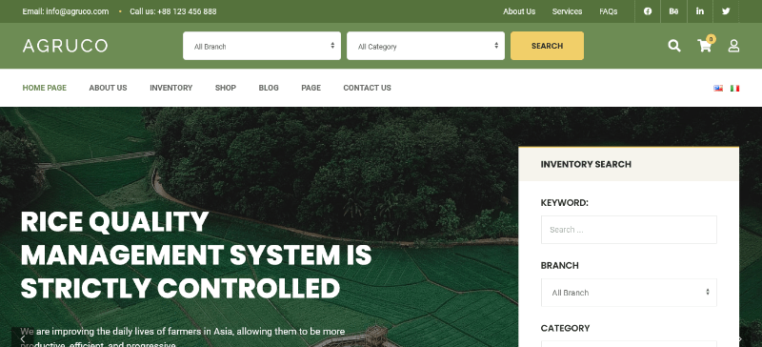Expand the header All Category dropdown
762x347 pixels.
coord(426,46)
